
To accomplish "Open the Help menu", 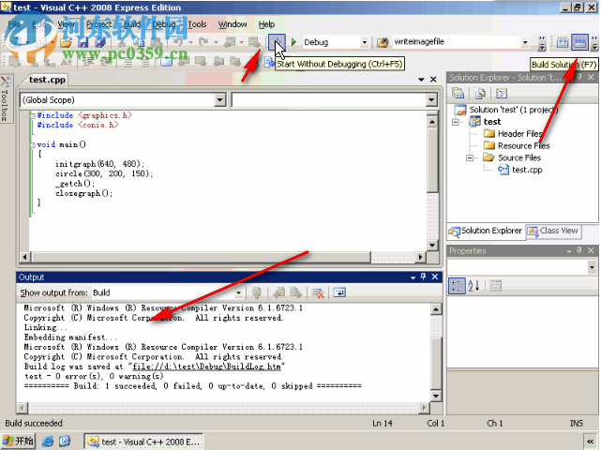I will click(266, 24).
